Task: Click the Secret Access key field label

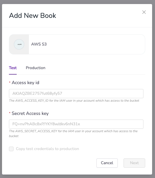Action: click(30, 113)
